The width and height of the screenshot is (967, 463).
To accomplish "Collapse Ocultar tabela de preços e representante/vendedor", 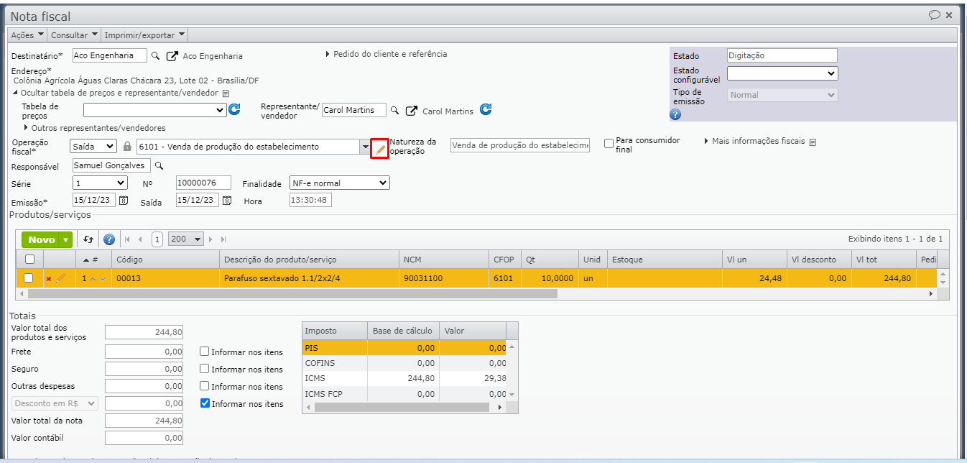I will (x=115, y=93).
